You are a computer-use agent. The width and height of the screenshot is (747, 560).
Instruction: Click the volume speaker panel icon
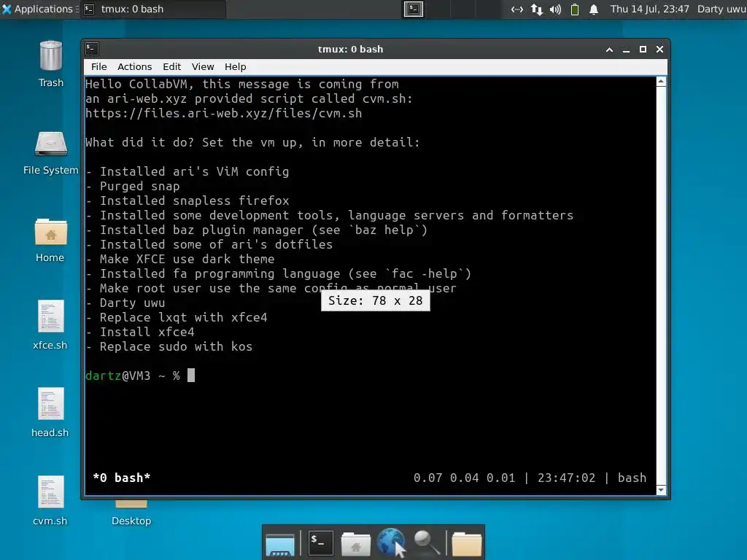pos(555,9)
